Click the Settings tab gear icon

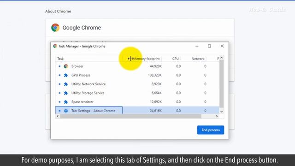tap(66, 111)
